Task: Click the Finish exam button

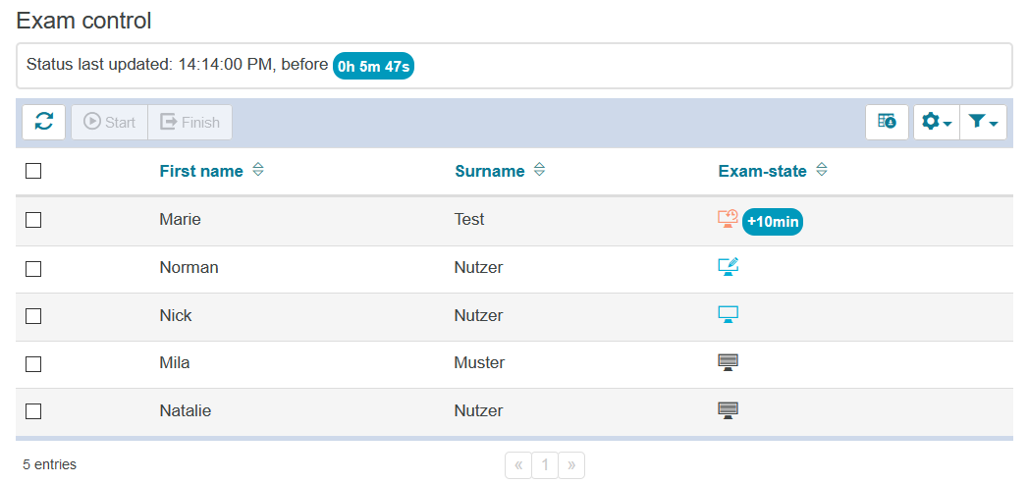Action: coord(190,122)
